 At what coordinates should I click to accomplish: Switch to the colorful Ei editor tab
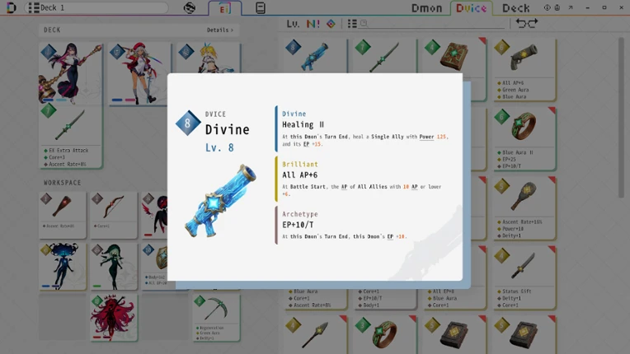(225, 8)
